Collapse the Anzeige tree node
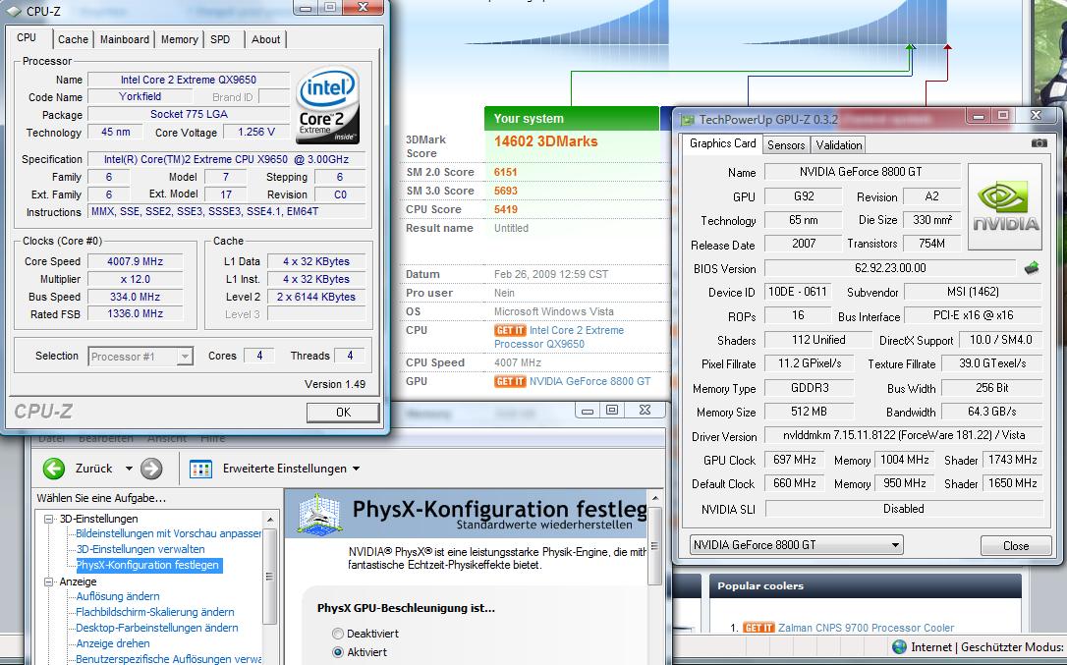Image resolution: width=1067 pixels, height=665 pixels. (x=48, y=582)
